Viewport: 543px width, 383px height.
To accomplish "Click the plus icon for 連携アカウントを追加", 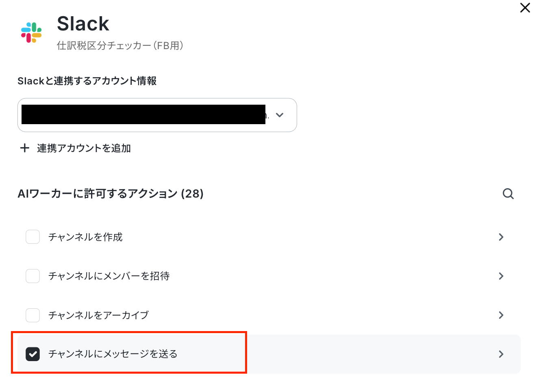I will 25,148.
